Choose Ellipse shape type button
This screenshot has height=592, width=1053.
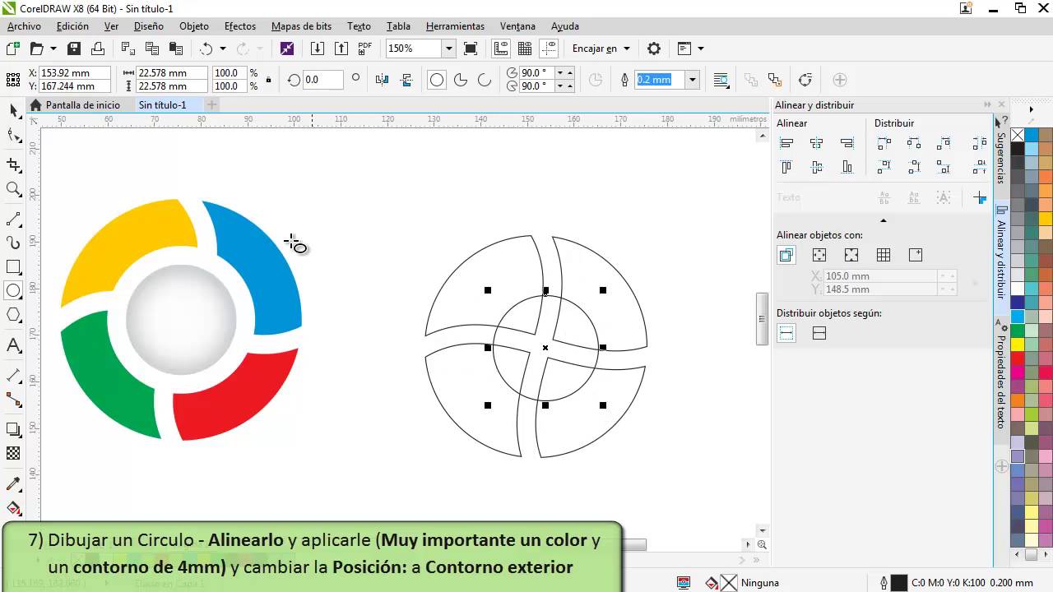click(437, 80)
